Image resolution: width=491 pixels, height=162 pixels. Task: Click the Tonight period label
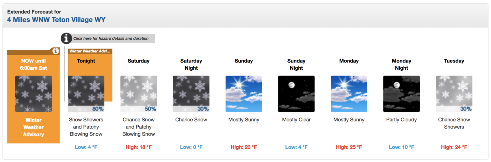[x=86, y=61]
